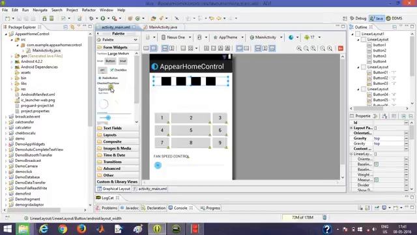Open the Refactor menu
417x235 pixels.
(89, 10)
